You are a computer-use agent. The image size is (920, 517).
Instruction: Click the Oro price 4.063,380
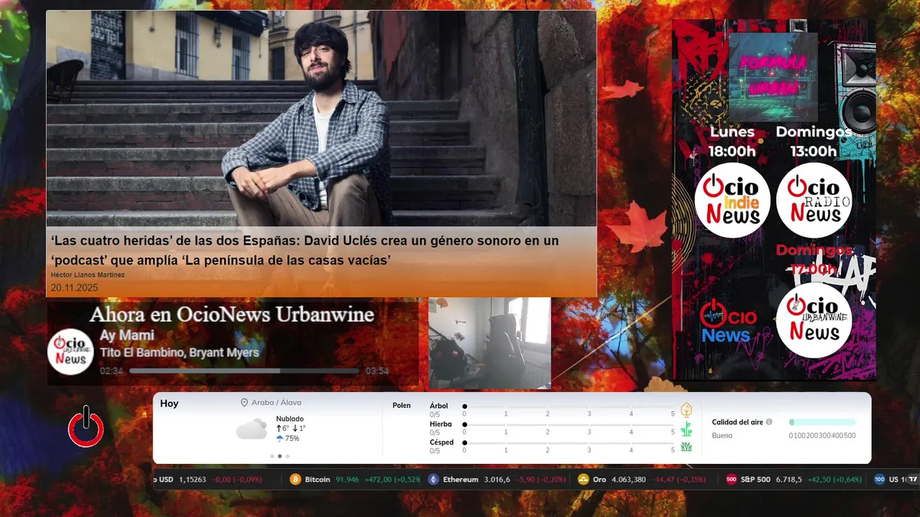628,480
